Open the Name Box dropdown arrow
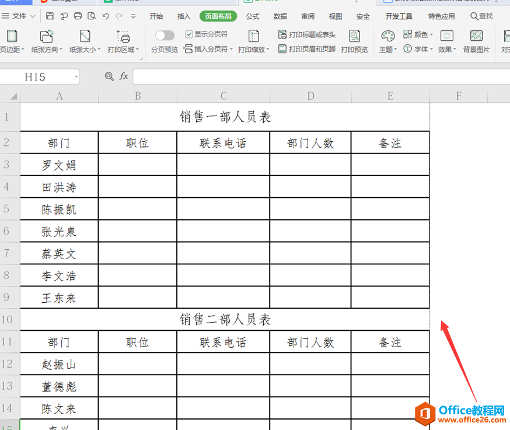Viewport: 510px width, 430px height. pyautogui.click(x=76, y=77)
